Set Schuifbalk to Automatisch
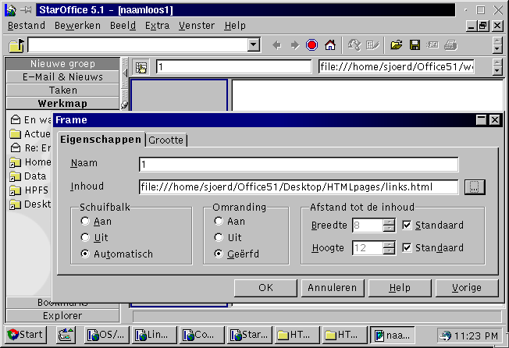The height and width of the screenshot is (348, 509). tap(85, 254)
